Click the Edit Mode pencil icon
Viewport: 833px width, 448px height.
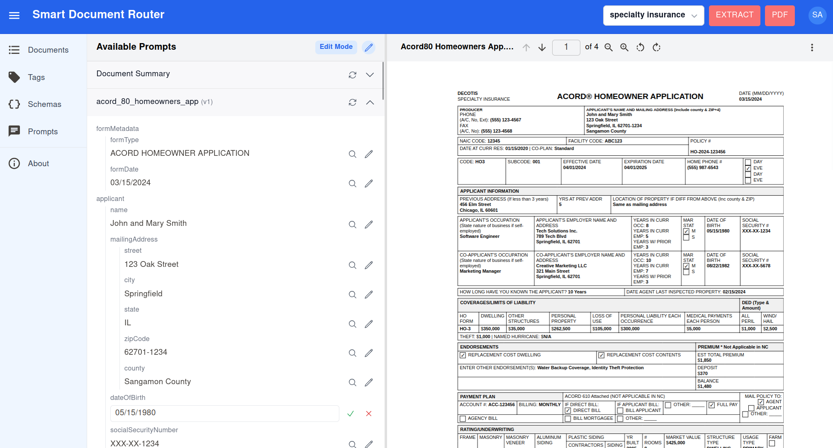(368, 47)
